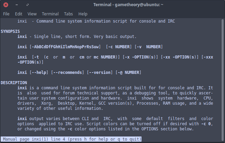Open the Edit menu
Viewport: 225px width, 143px height.
[18, 14]
